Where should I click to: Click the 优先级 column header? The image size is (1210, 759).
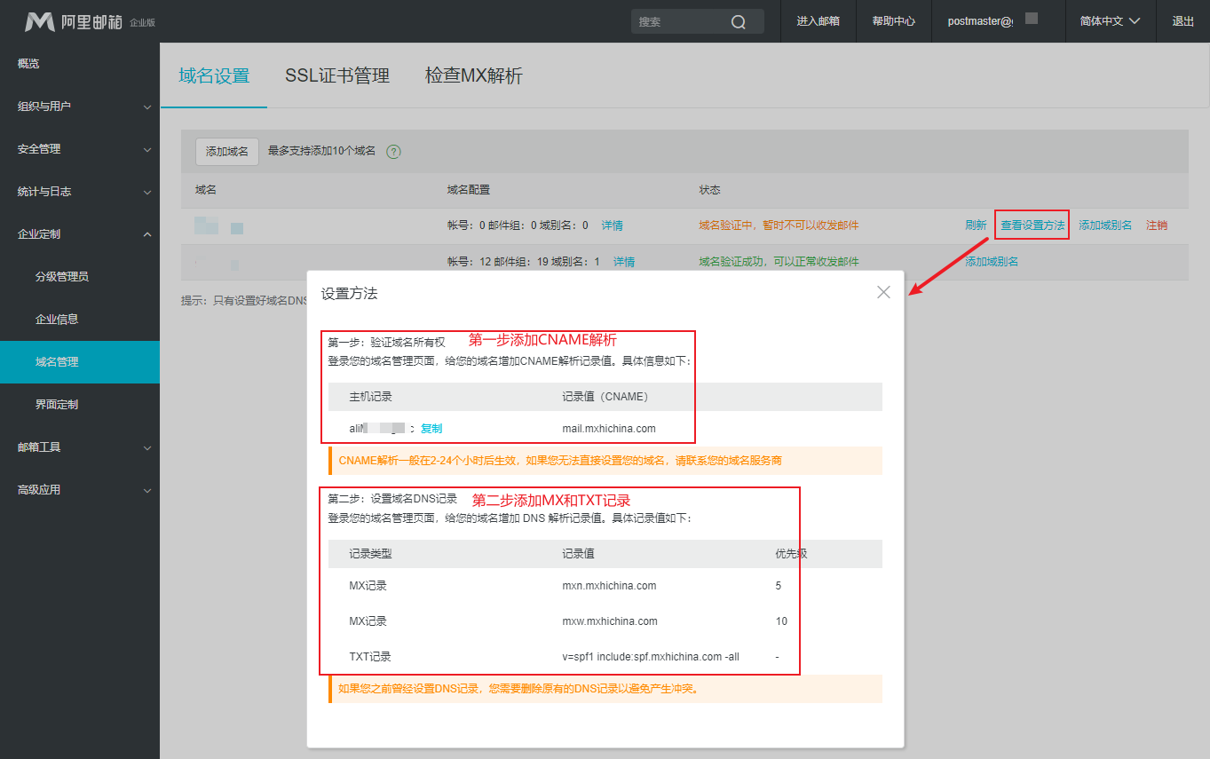(791, 554)
